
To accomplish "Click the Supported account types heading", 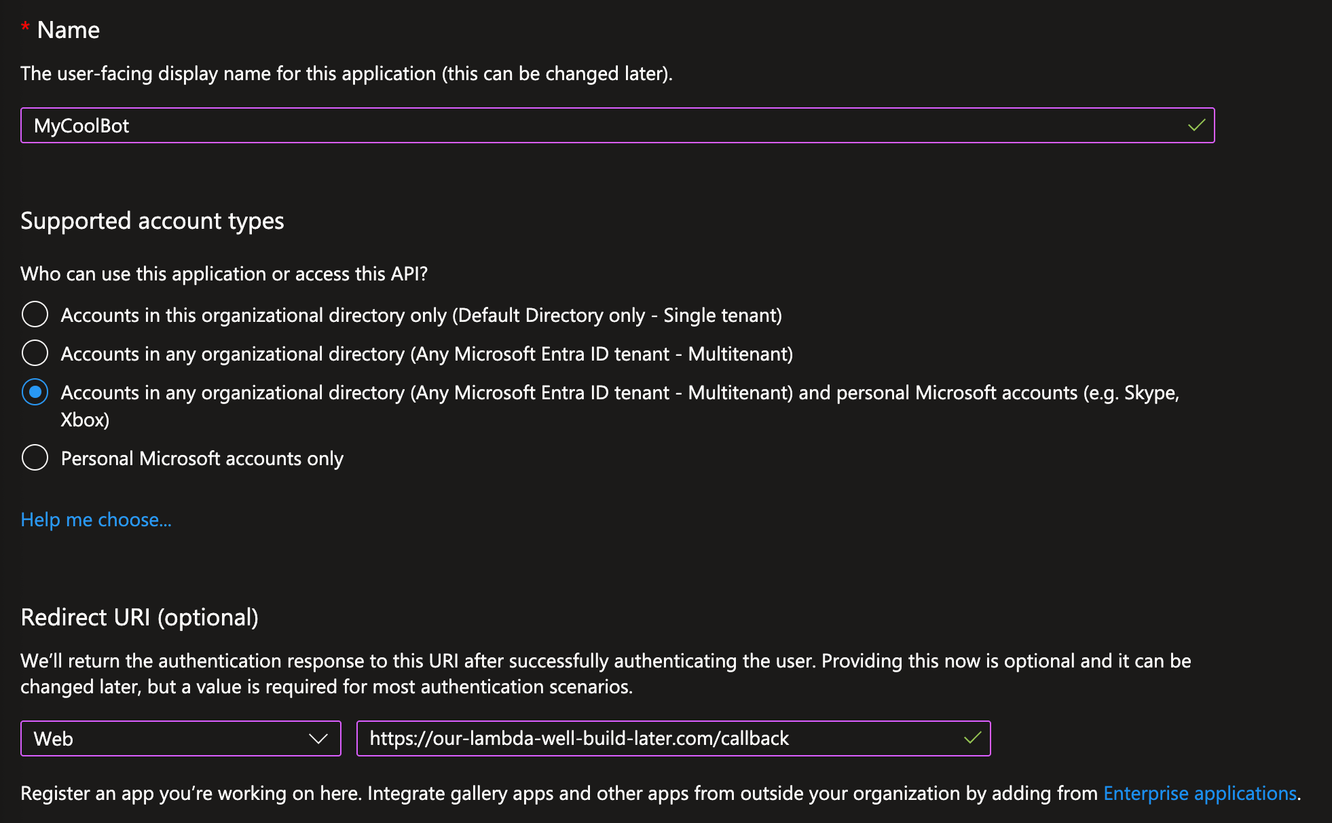I will coord(153,221).
